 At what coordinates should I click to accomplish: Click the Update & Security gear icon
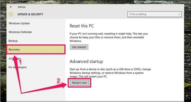11,14
